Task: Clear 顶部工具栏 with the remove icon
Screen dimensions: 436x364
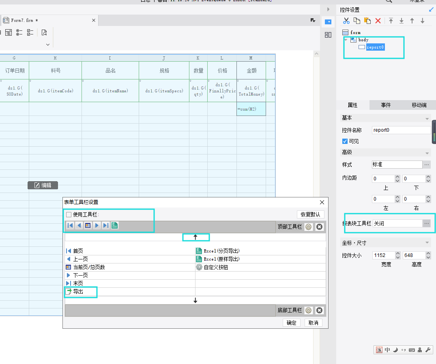Action: [320, 227]
